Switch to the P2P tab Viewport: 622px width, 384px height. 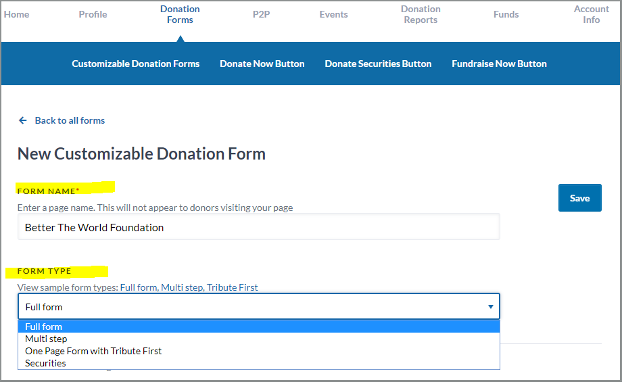261,14
